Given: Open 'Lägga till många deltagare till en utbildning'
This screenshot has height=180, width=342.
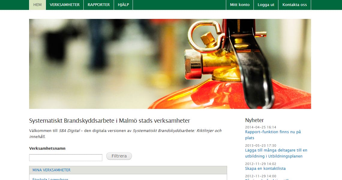Looking at the screenshot, I should click(x=276, y=153).
